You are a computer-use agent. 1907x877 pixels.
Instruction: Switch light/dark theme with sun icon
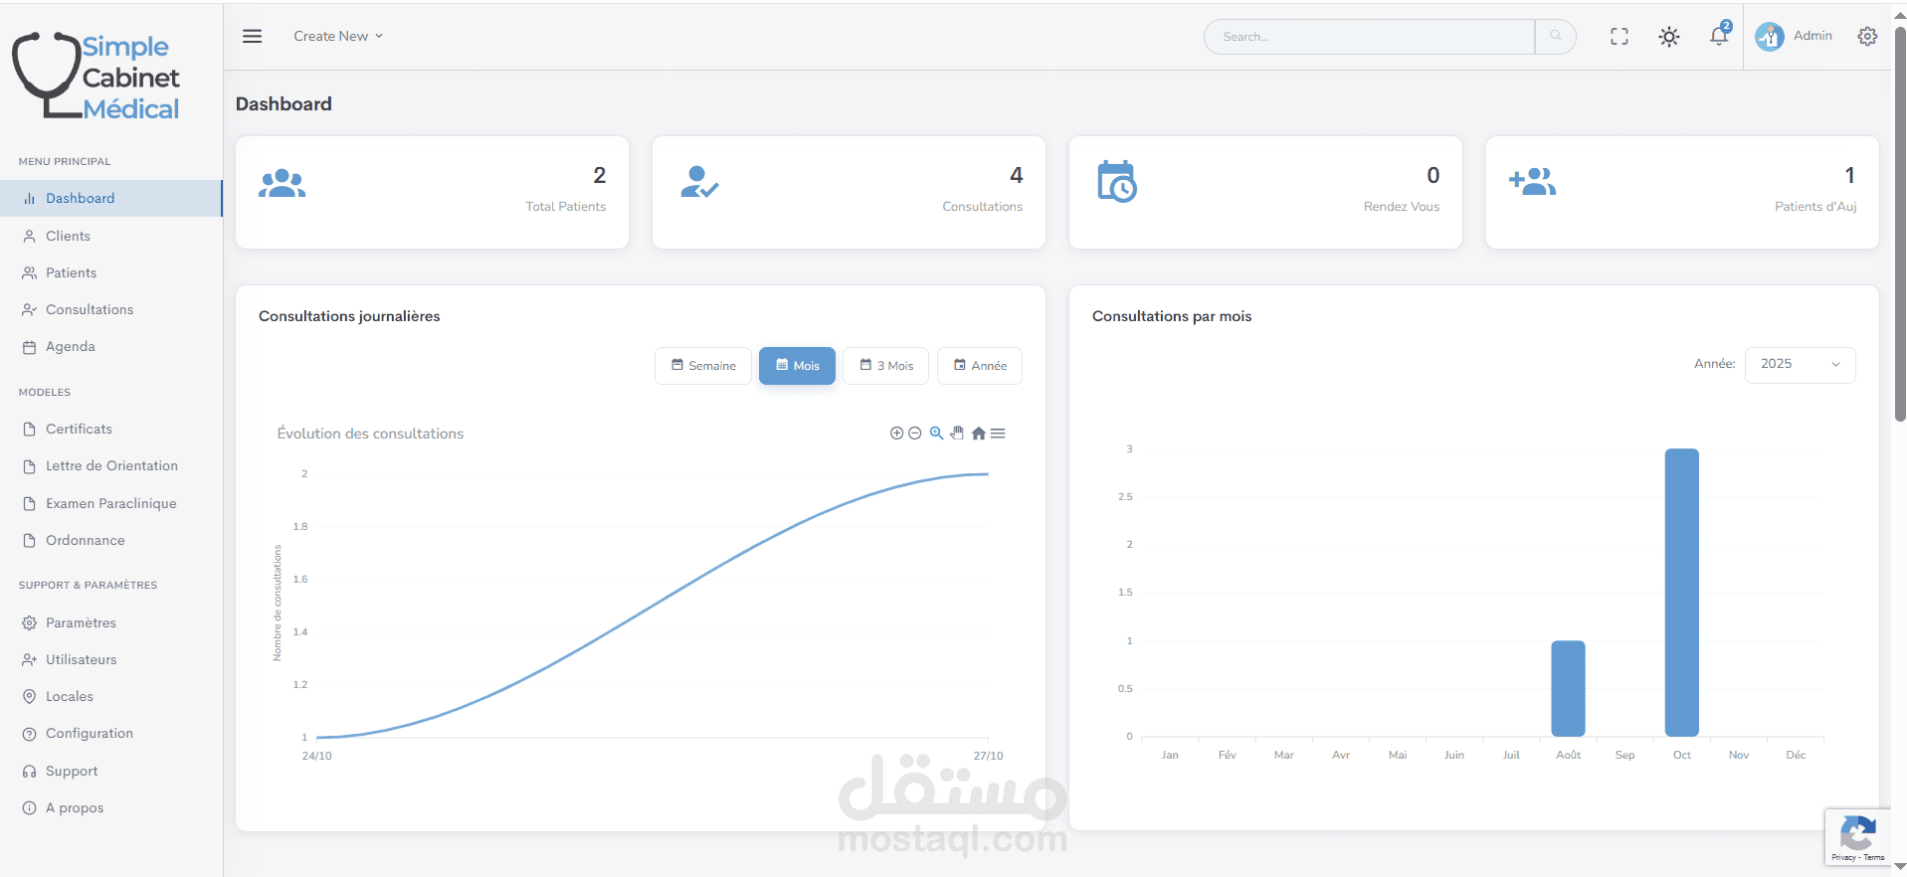1669,37
